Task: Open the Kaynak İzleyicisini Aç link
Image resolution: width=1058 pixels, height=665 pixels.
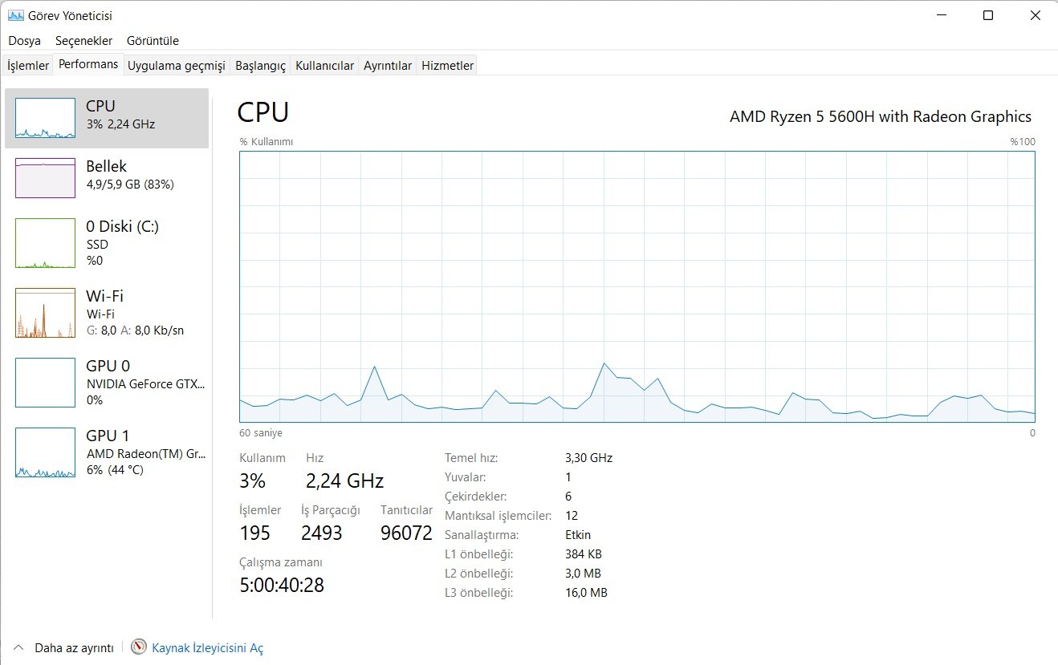Action: tap(207, 648)
